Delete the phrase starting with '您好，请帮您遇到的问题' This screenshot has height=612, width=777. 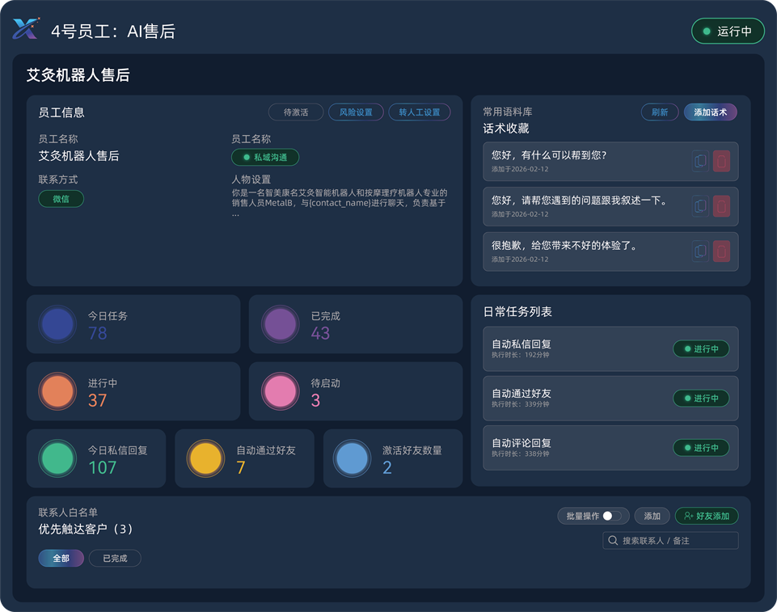(x=721, y=206)
